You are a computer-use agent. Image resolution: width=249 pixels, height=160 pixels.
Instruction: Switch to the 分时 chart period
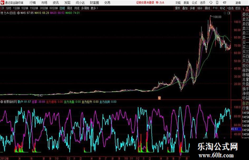click(8, 8)
